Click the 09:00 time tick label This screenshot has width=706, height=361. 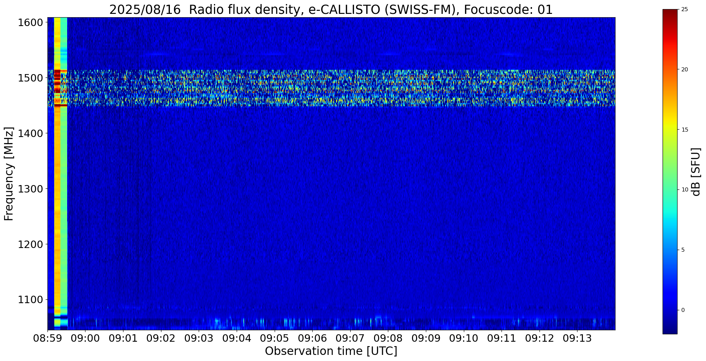[85, 338]
